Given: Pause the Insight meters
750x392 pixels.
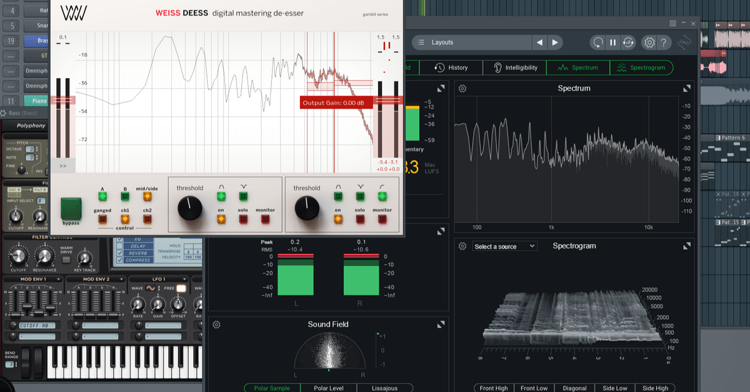Looking at the screenshot, I should pyautogui.click(x=613, y=42).
